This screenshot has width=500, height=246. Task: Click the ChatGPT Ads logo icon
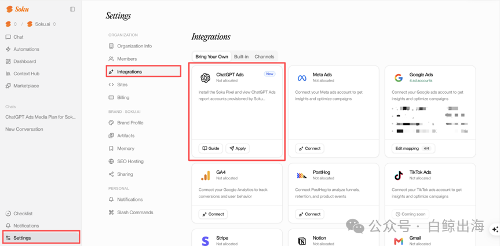point(205,78)
